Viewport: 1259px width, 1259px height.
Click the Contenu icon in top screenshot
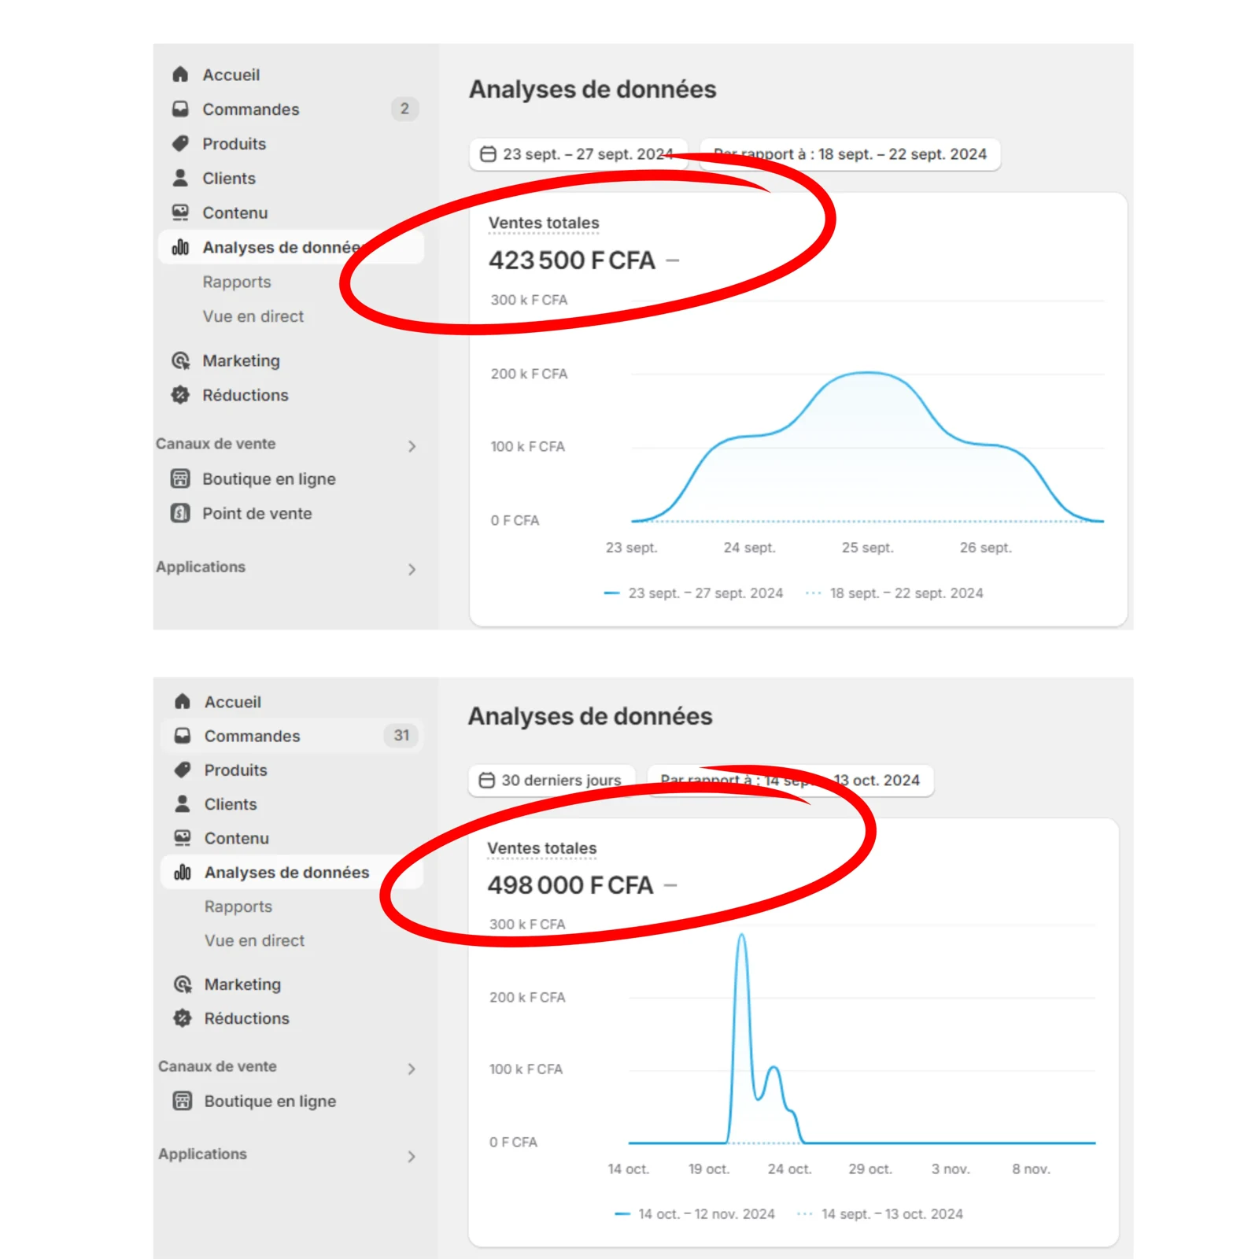point(180,212)
